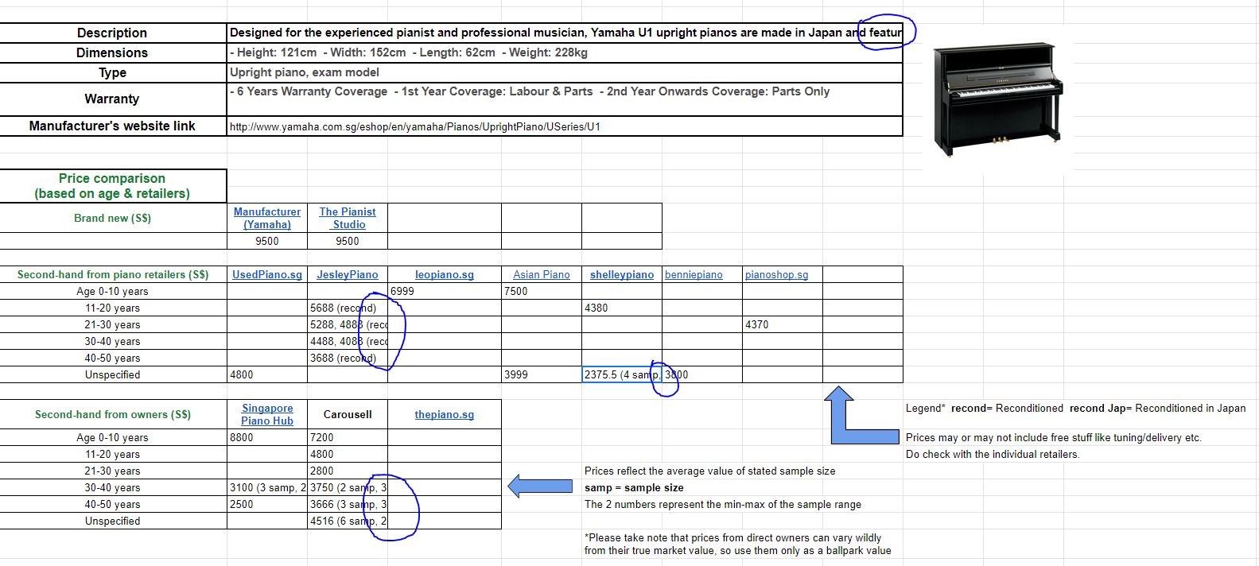Click the 8800 price cell
Viewport: 1259px width, 566px height.
267,437
